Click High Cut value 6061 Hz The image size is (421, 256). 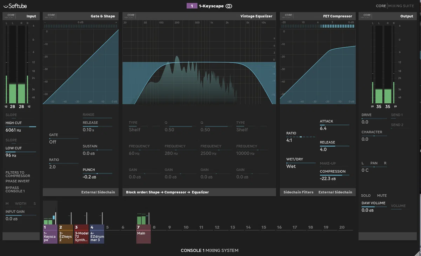(x=13, y=130)
